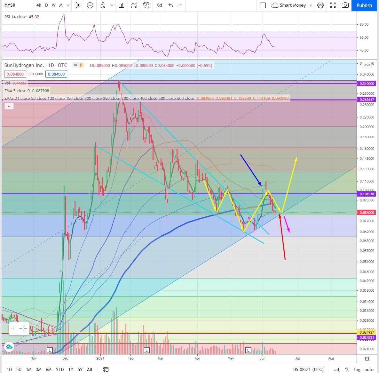Click the blue buy price 0.084000 box
Image resolution: width=379 pixels, height=373 pixels.
tap(56, 74)
